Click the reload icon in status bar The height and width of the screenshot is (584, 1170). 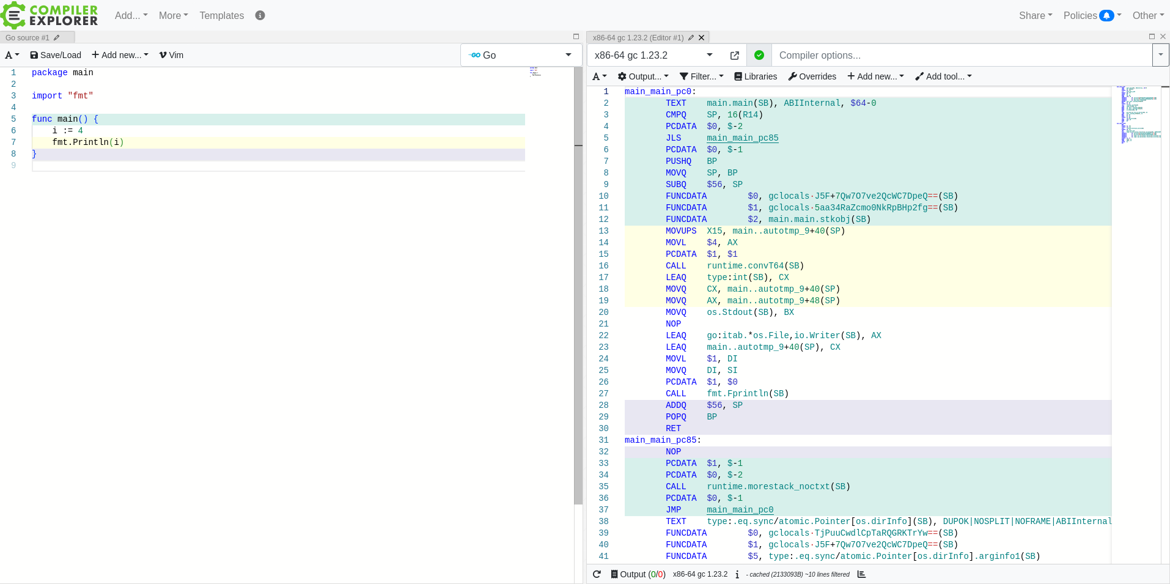coord(597,574)
